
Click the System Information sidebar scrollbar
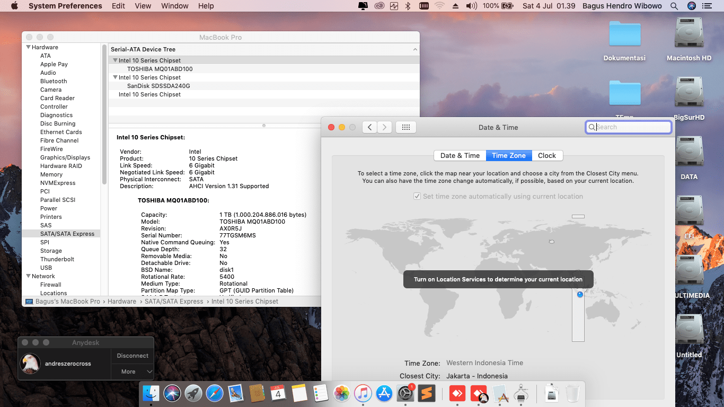point(104,114)
